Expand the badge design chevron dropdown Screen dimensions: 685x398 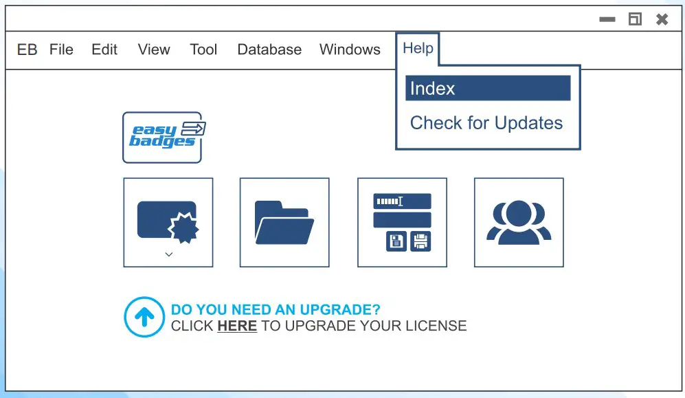(168, 254)
